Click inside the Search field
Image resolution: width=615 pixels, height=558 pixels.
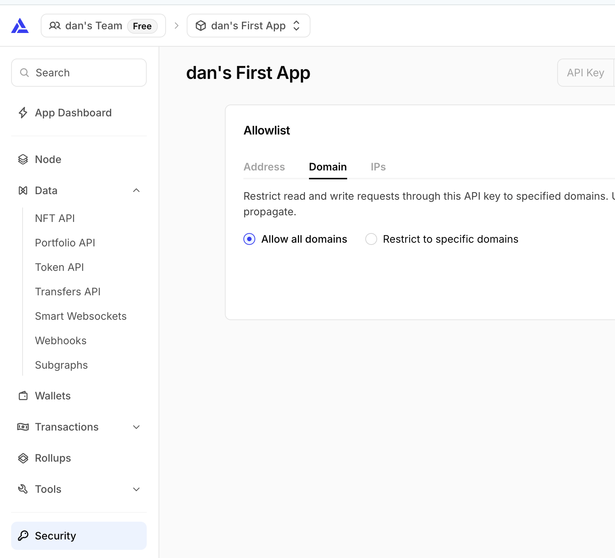pyautogui.click(x=79, y=73)
